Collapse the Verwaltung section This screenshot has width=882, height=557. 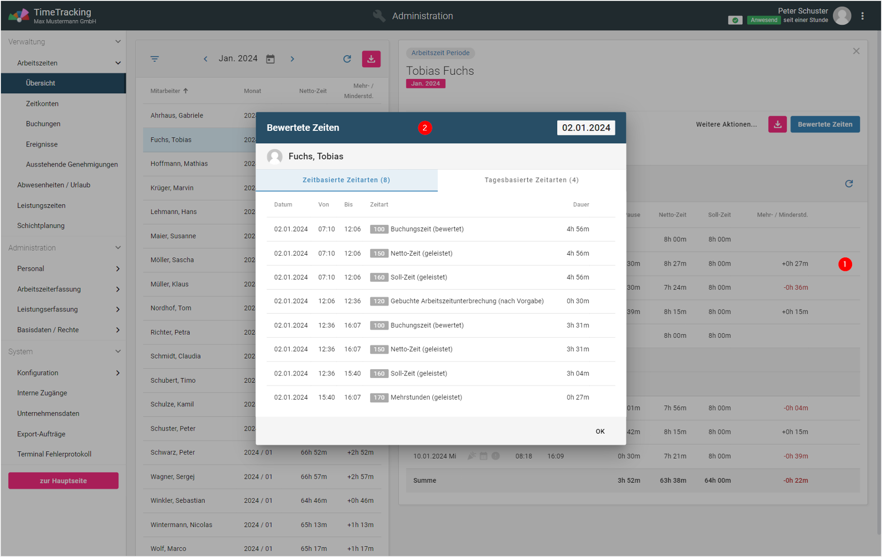[118, 42]
